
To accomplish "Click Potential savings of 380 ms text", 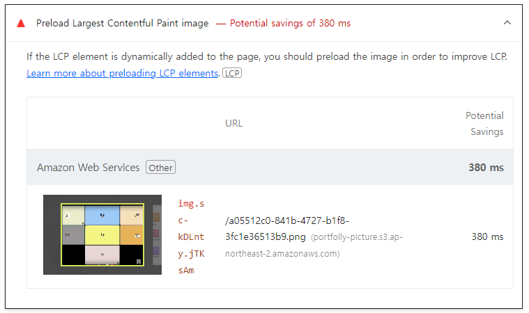I will 290,23.
